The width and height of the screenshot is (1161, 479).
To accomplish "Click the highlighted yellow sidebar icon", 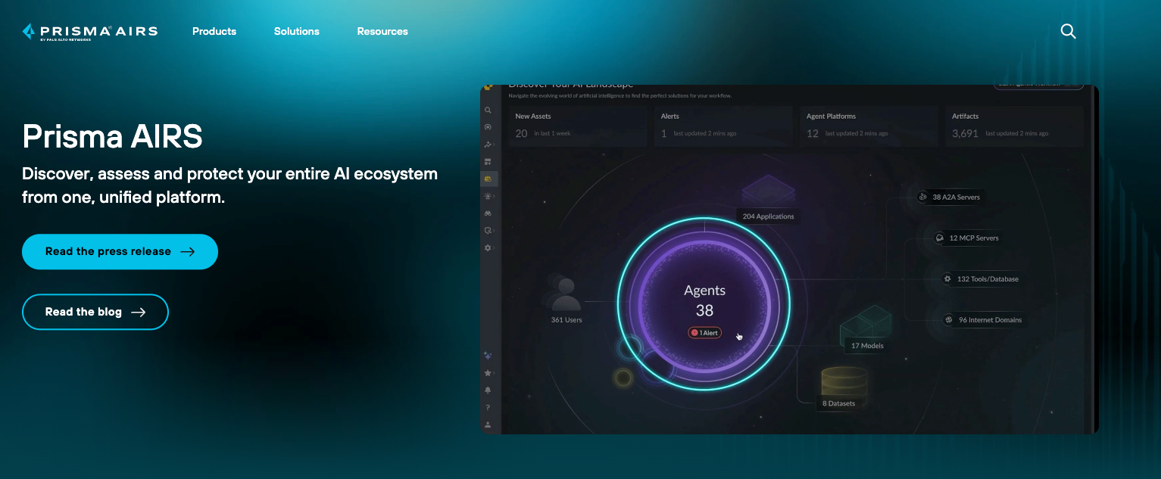I will (488, 179).
